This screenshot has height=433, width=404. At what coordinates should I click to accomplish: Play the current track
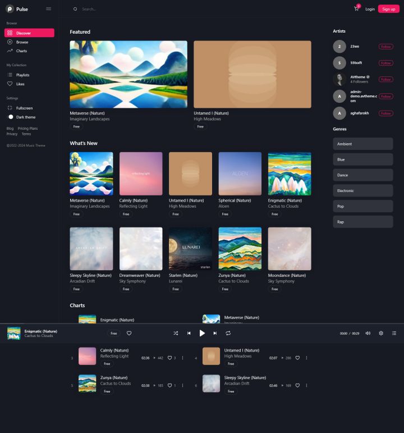(202, 333)
